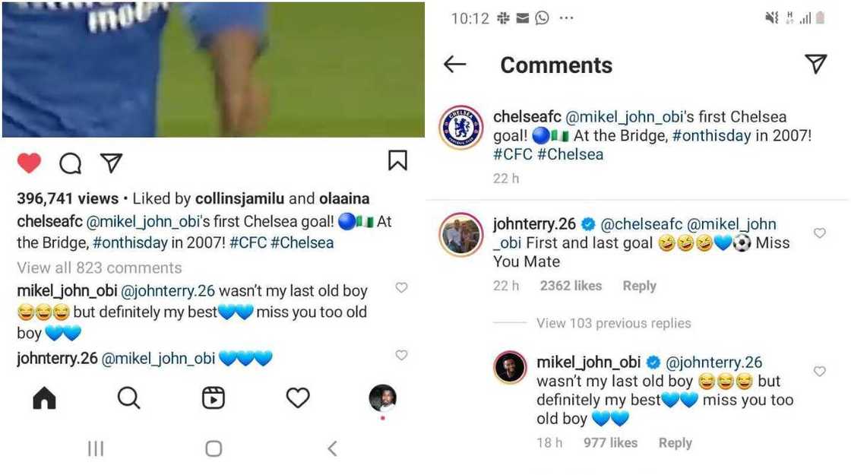The image size is (851, 475).
Task: Unlike the post with the red heart
Action: click(x=29, y=163)
